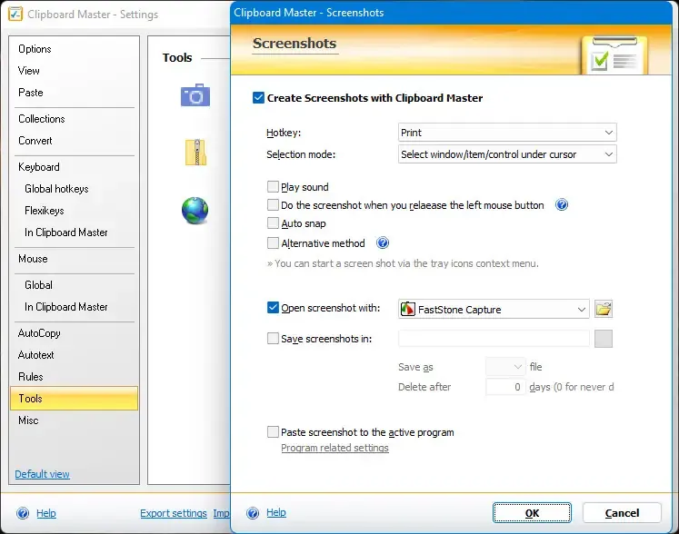
Task: Uncheck Create Screenshots with Clipboard Master
Action: pyautogui.click(x=258, y=97)
